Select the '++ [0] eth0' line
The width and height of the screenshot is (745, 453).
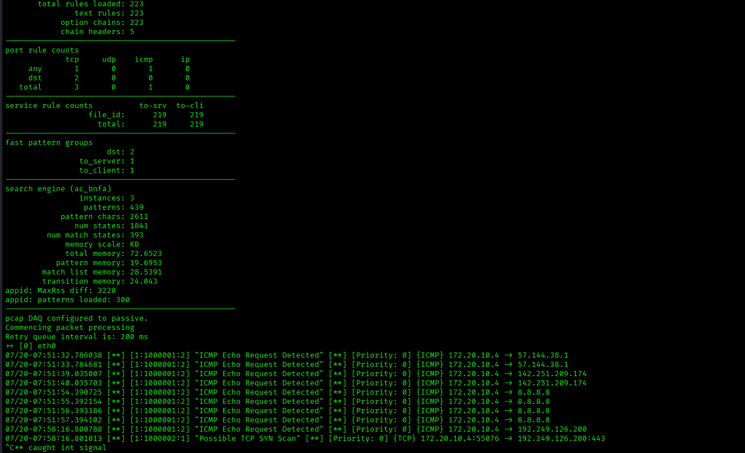(x=31, y=346)
